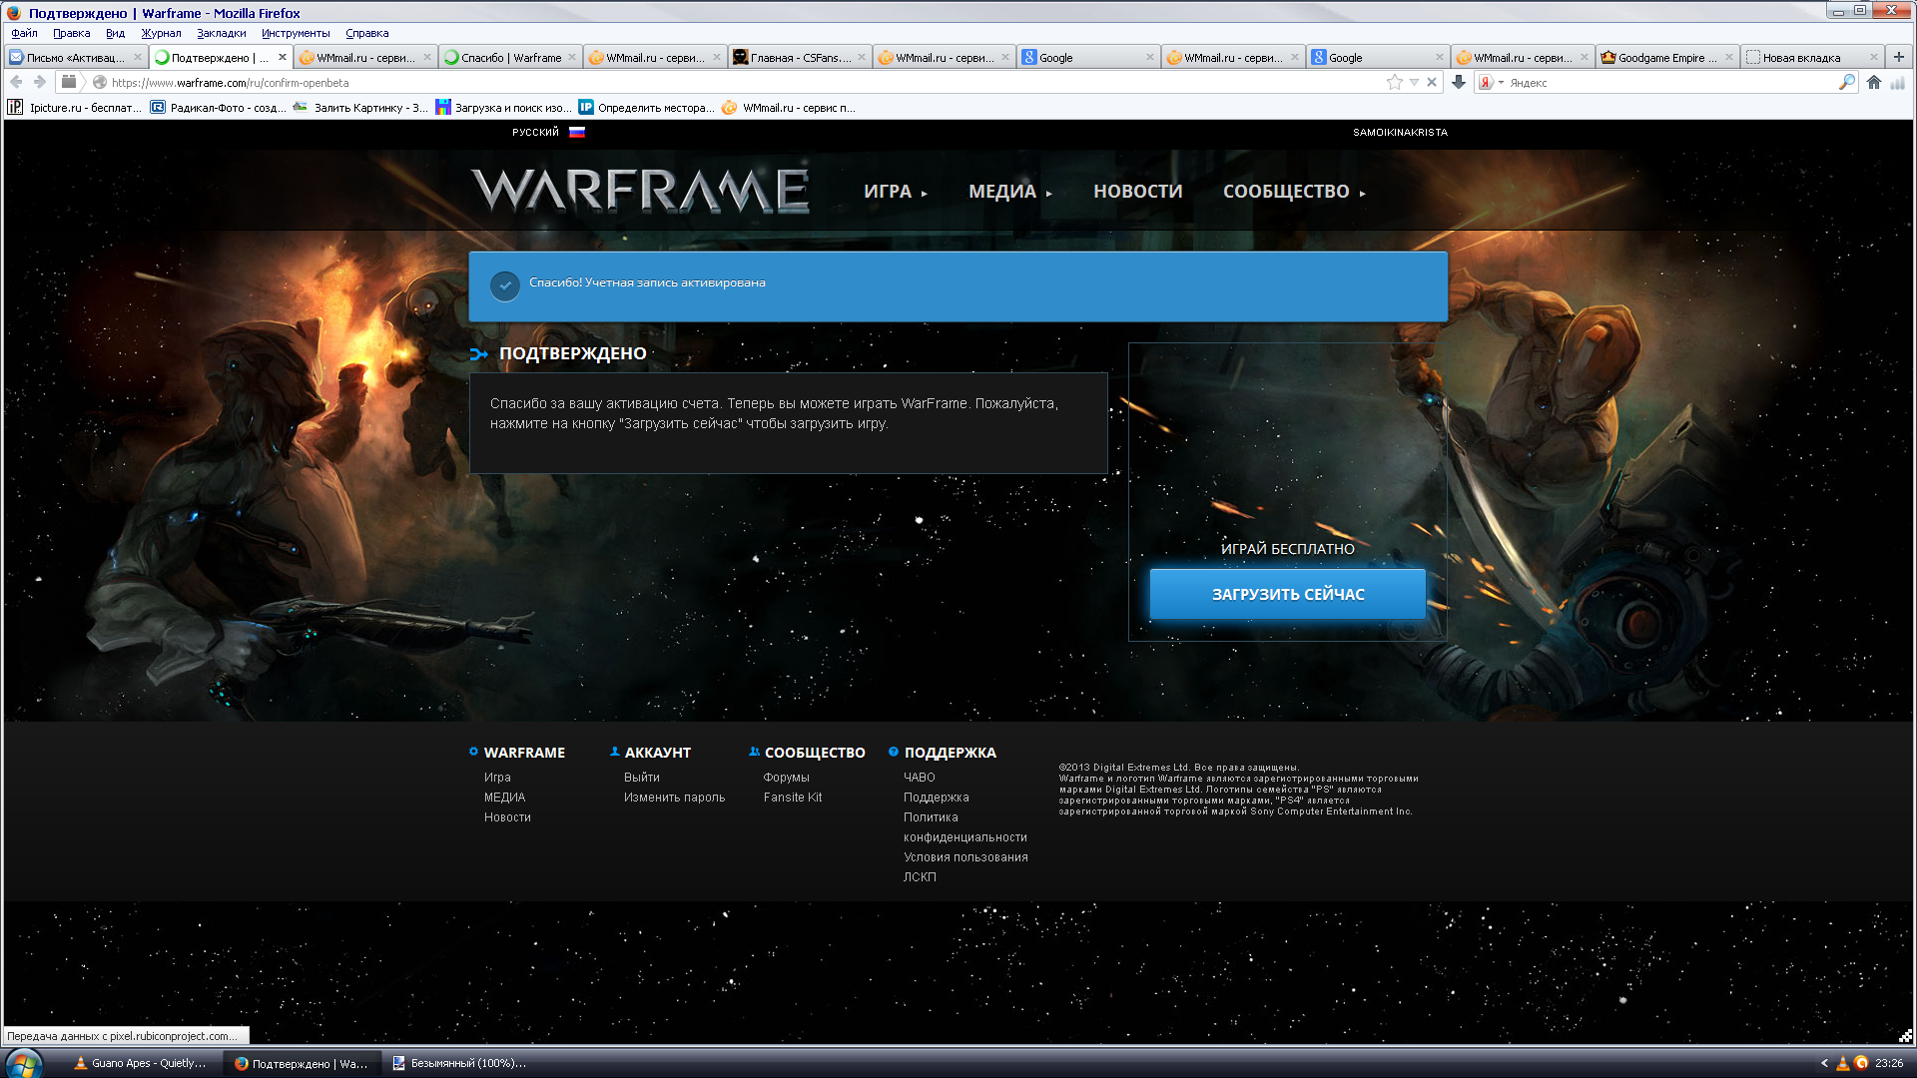
Task: Open the WMmail.ru bookmark in bookmarks bar
Action: [x=789, y=108]
